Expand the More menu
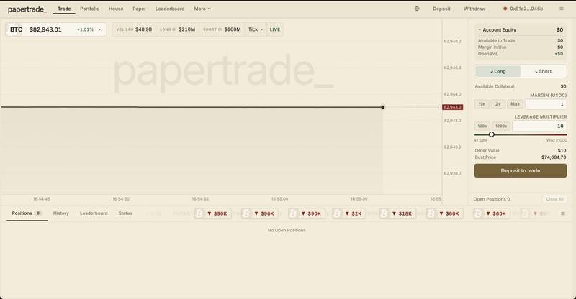 202,9
